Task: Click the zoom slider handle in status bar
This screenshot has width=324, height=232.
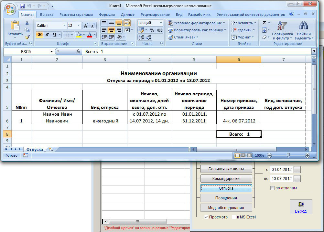Action: tap(288, 155)
